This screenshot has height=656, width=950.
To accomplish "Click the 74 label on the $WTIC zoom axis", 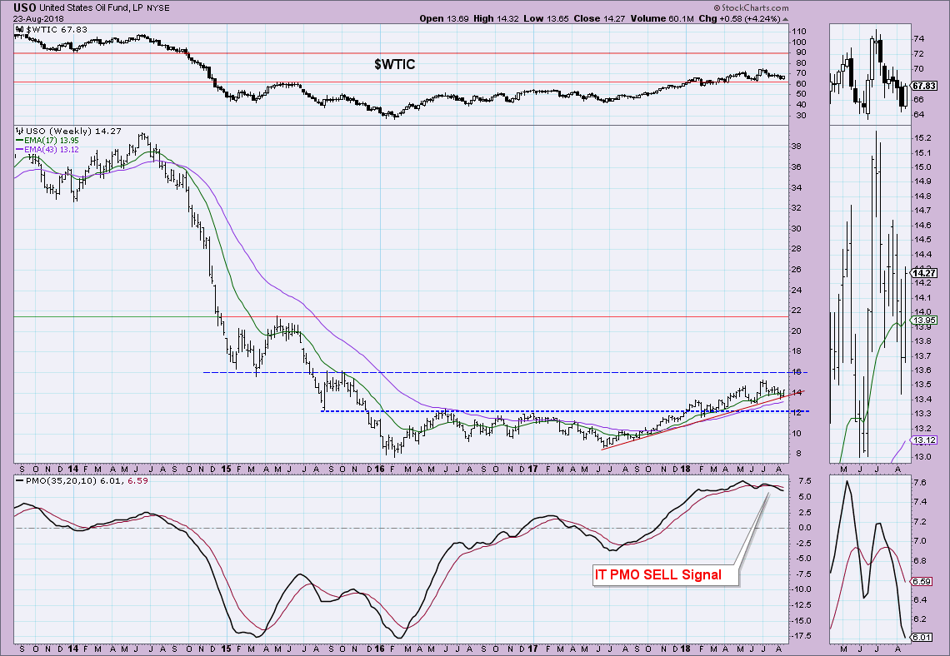I will coord(919,39).
